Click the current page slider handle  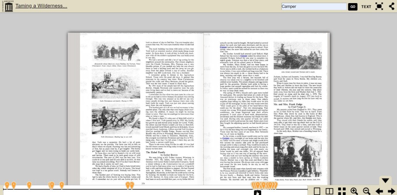tap(258, 192)
